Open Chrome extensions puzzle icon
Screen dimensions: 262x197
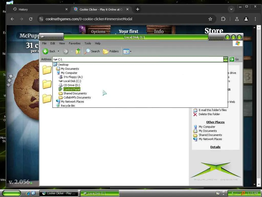click(223, 19)
